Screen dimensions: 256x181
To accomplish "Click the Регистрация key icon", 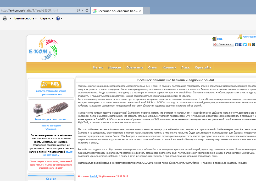I will pyautogui.click(x=240, y=37).
